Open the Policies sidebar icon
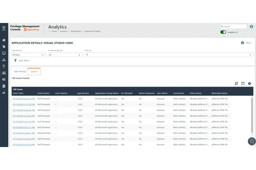 click(4, 47)
